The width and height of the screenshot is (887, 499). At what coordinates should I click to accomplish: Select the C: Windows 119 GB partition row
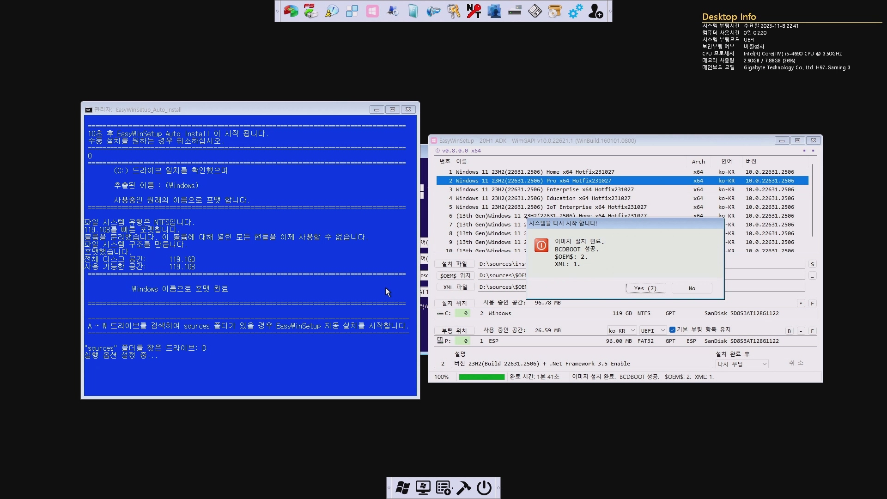(626, 314)
